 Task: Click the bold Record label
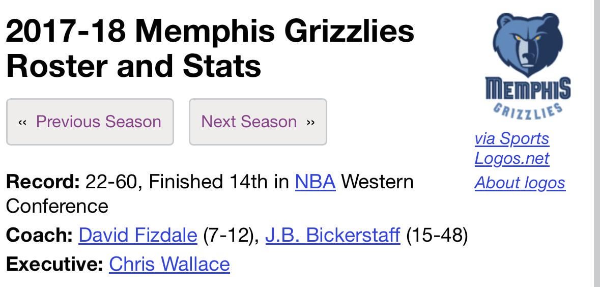tap(43, 182)
